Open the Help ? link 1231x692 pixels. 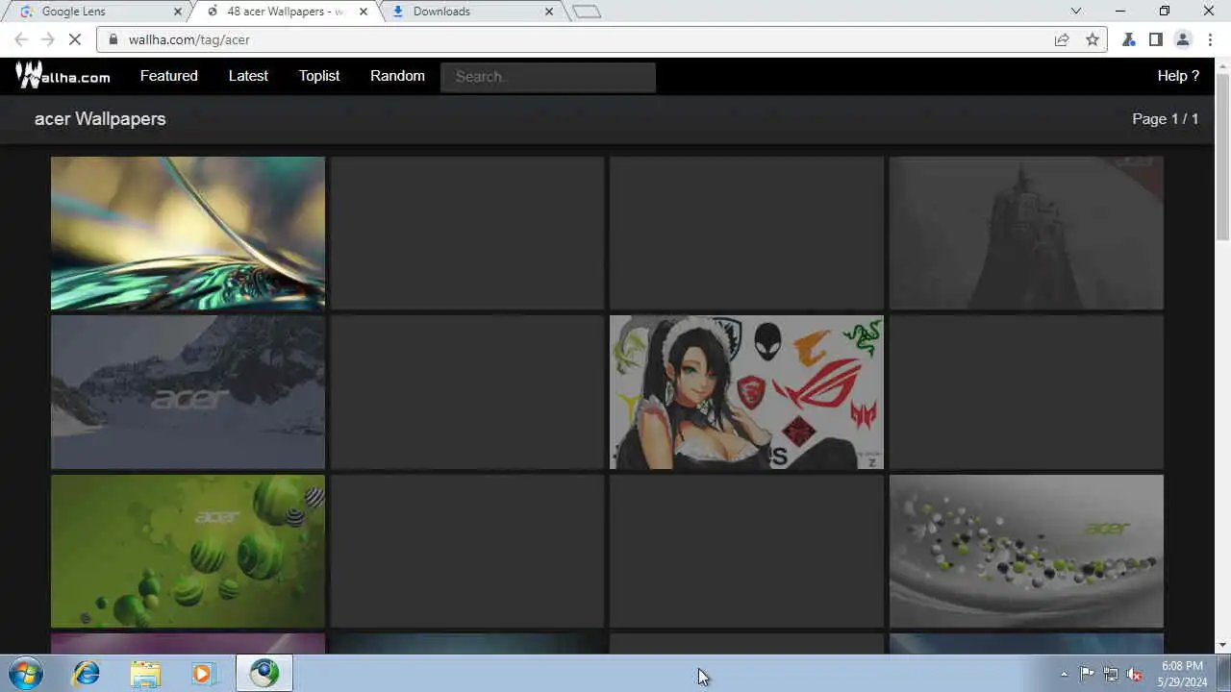[x=1178, y=76]
